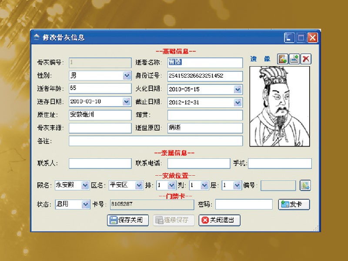
Task: Expand the 火化日期 date picker
Action: click(x=238, y=89)
